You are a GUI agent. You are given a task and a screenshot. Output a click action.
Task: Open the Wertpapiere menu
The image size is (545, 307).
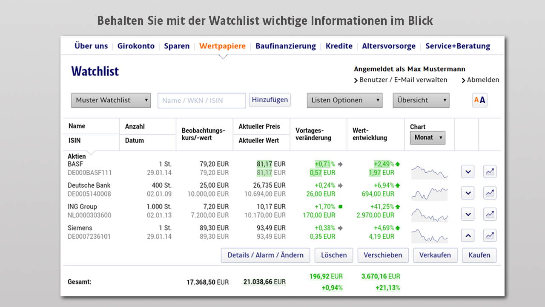pyautogui.click(x=222, y=46)
